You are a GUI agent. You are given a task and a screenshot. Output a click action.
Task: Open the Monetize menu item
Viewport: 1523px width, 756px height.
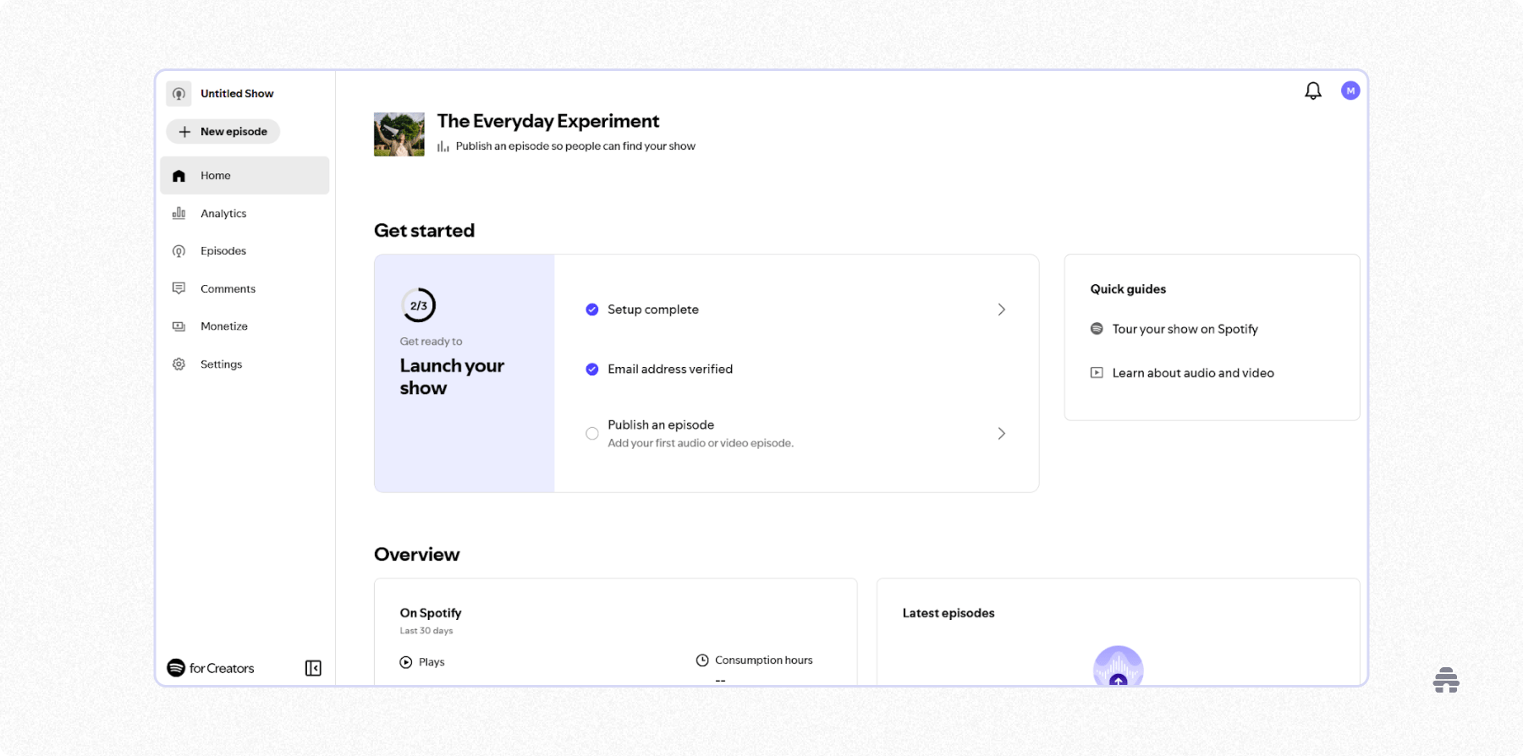pyautogui.click(x=245, y=326)
